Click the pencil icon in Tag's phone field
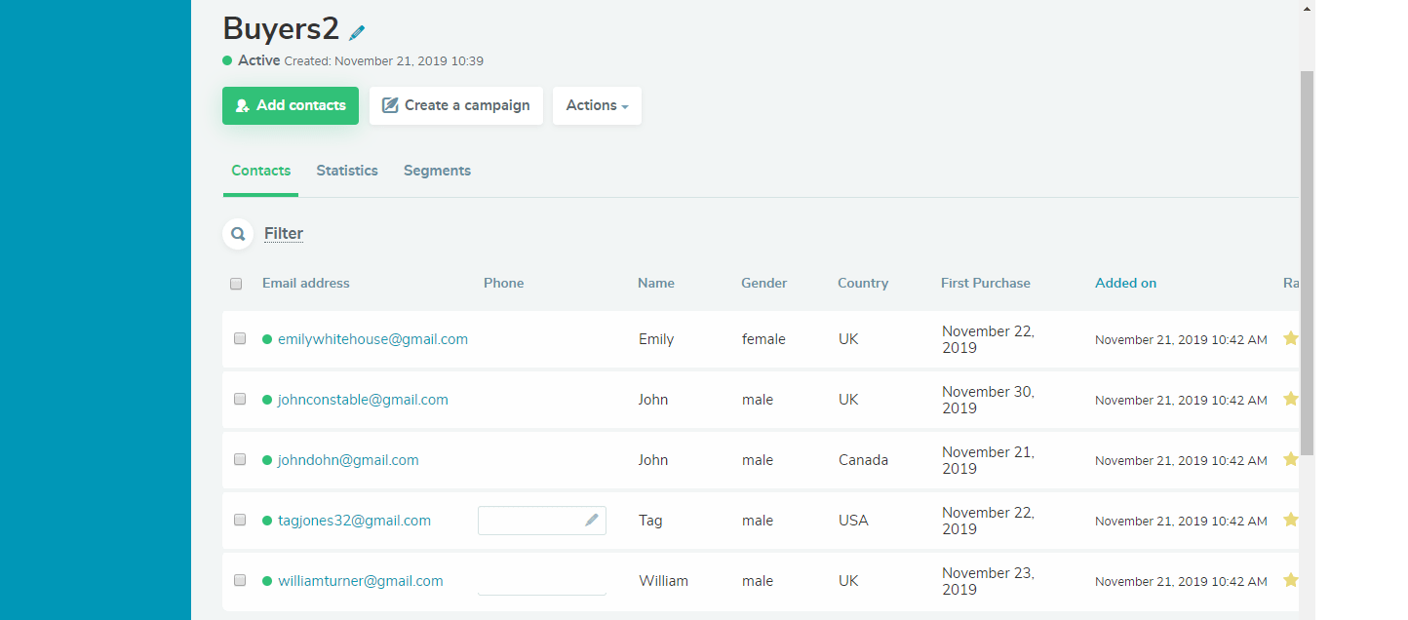Image resolution: width=1408 pixels, height=620 pixels. coord(591,521)
